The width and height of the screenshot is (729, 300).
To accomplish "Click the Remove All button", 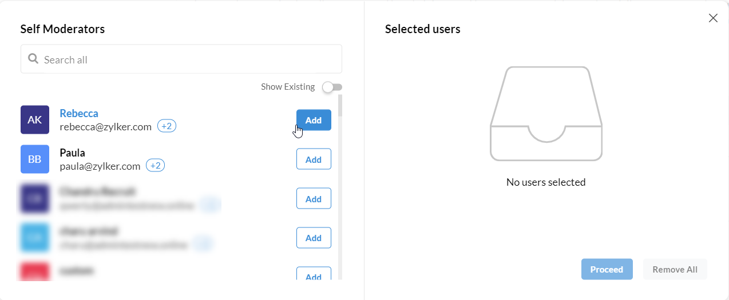I will (x=675, y=269).
